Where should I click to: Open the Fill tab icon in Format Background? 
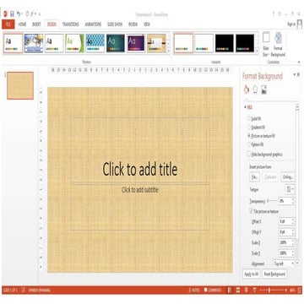[247, 90]
